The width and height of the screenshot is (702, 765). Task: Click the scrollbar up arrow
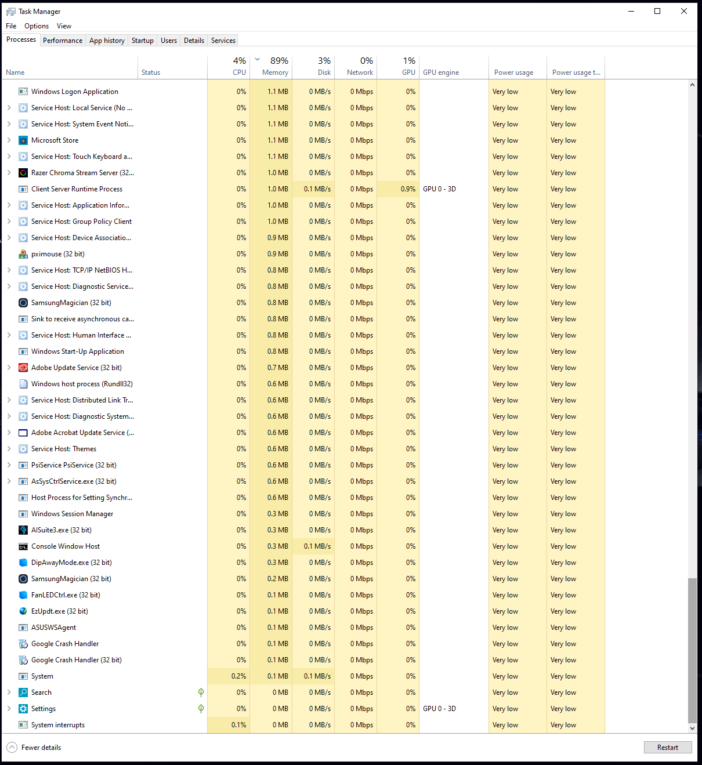692,85
